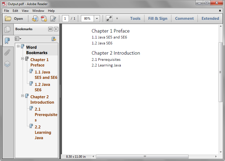Click the Open folder icon
This screenshot has width=225, height=161.
pyautogui.click(x=8, y=19)
